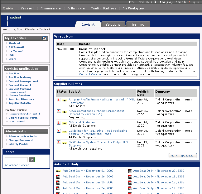Open AIAG Compliance Connect Spreadsheet bulletin
The height and width of the screenshot is (194, 202).
[x=96, y=113]
